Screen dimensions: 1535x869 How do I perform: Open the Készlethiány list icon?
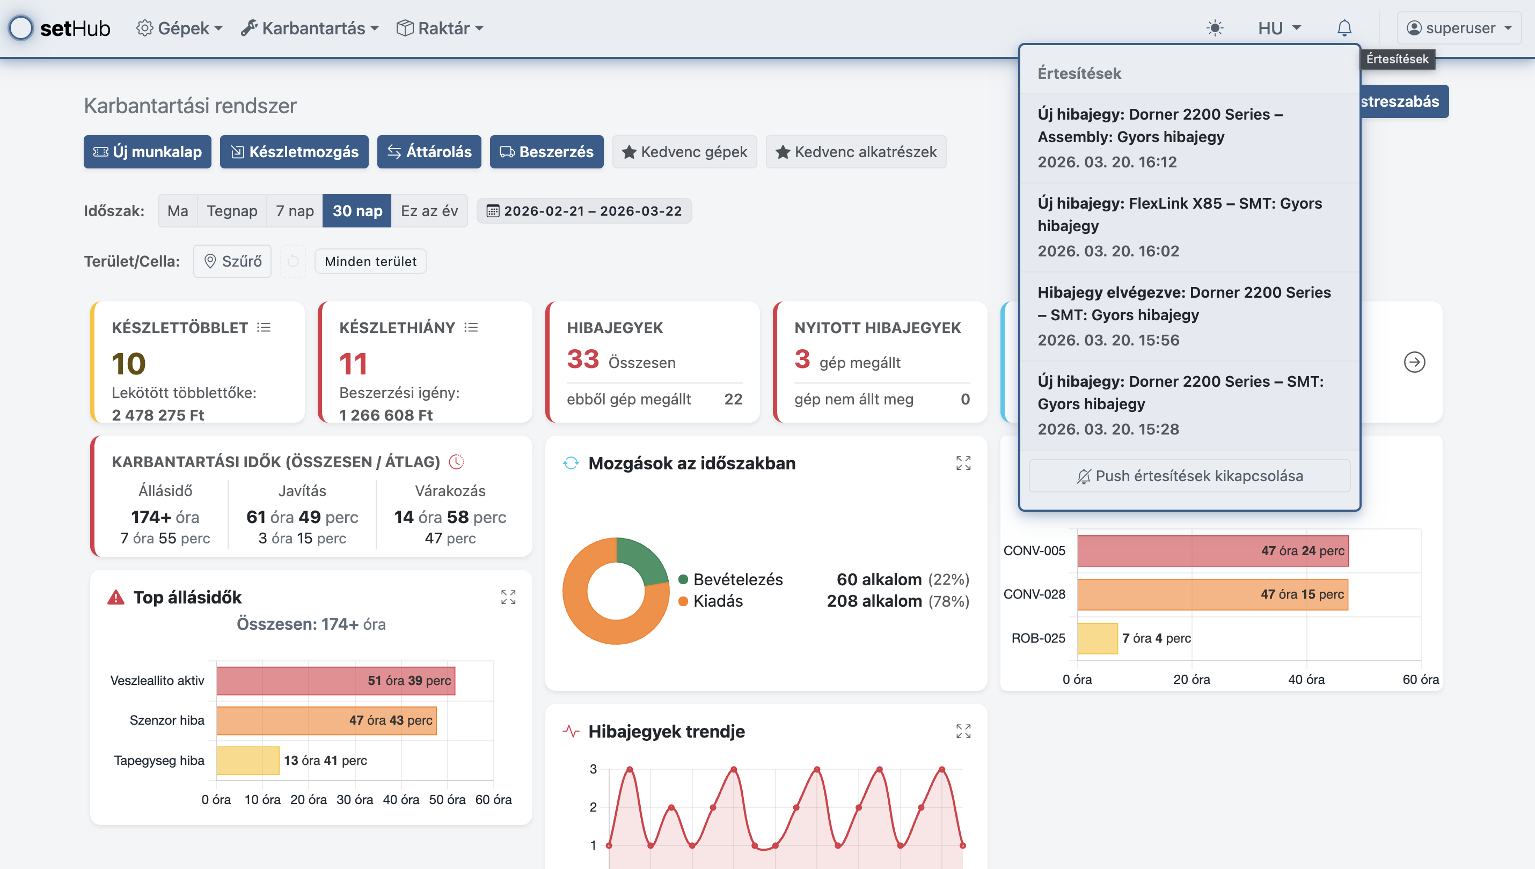click(471, 328)
